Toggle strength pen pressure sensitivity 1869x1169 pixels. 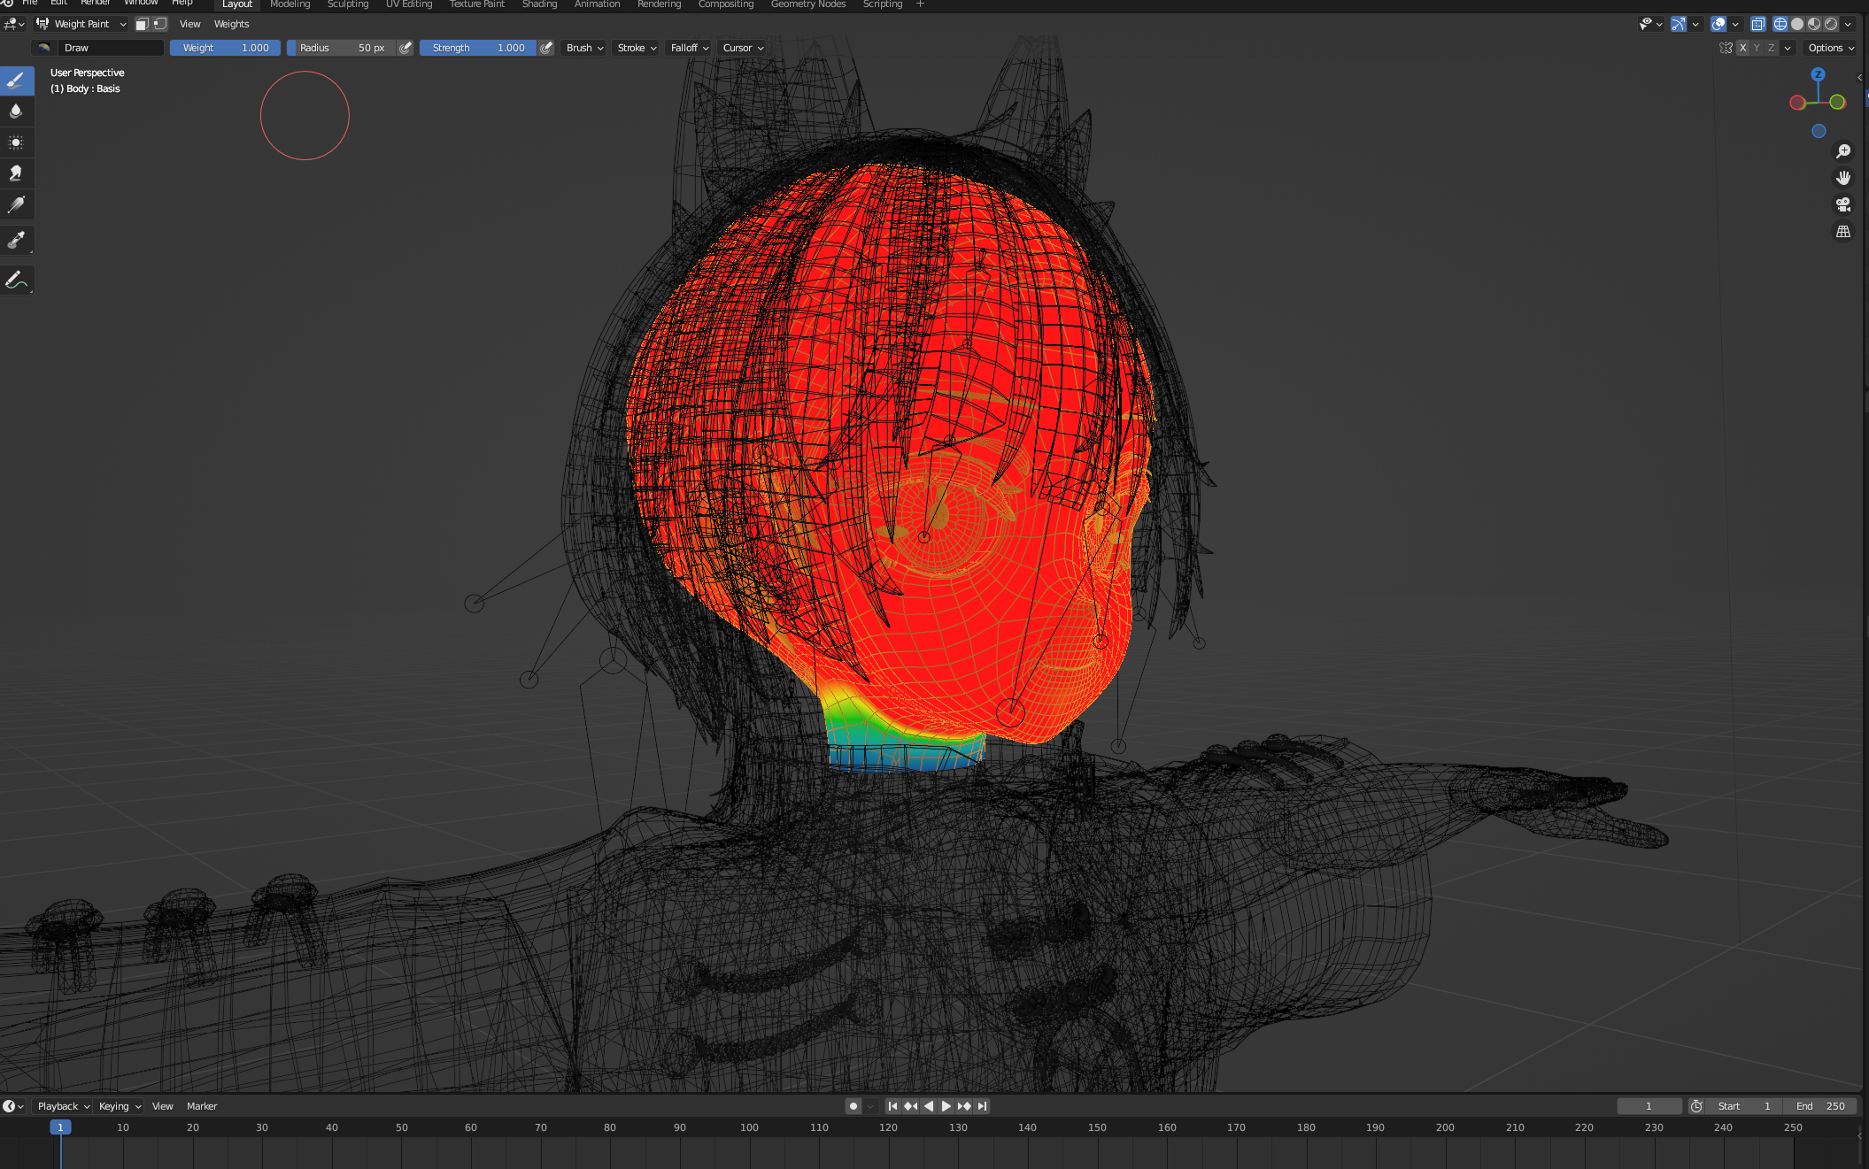(546, 48)
